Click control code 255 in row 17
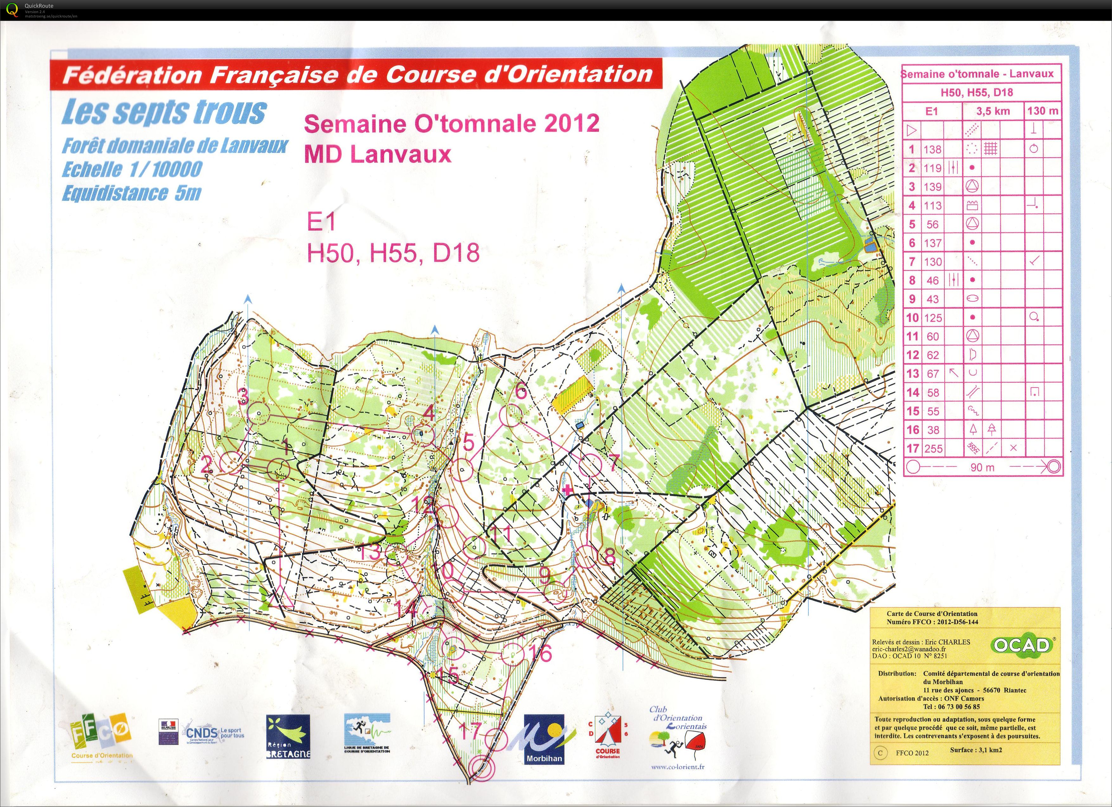 (x=933, y=448)
